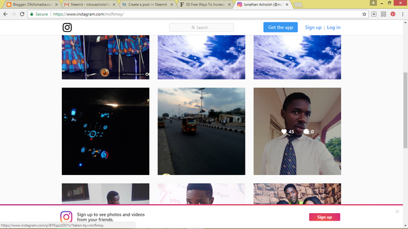Go back with the browser back arrow
Viewport: 408px width, 229px height.
(5, 14)
